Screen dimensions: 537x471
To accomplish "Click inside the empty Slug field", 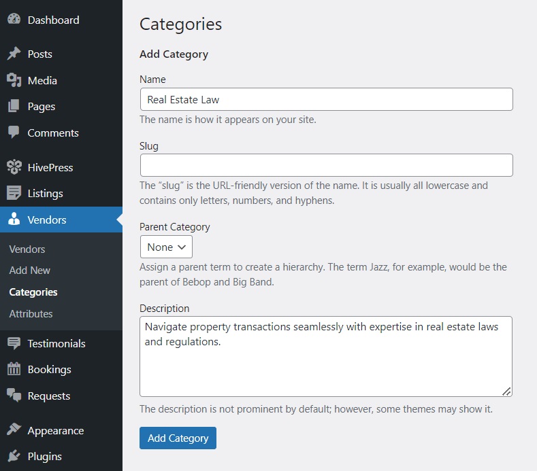I will (326, 165).
